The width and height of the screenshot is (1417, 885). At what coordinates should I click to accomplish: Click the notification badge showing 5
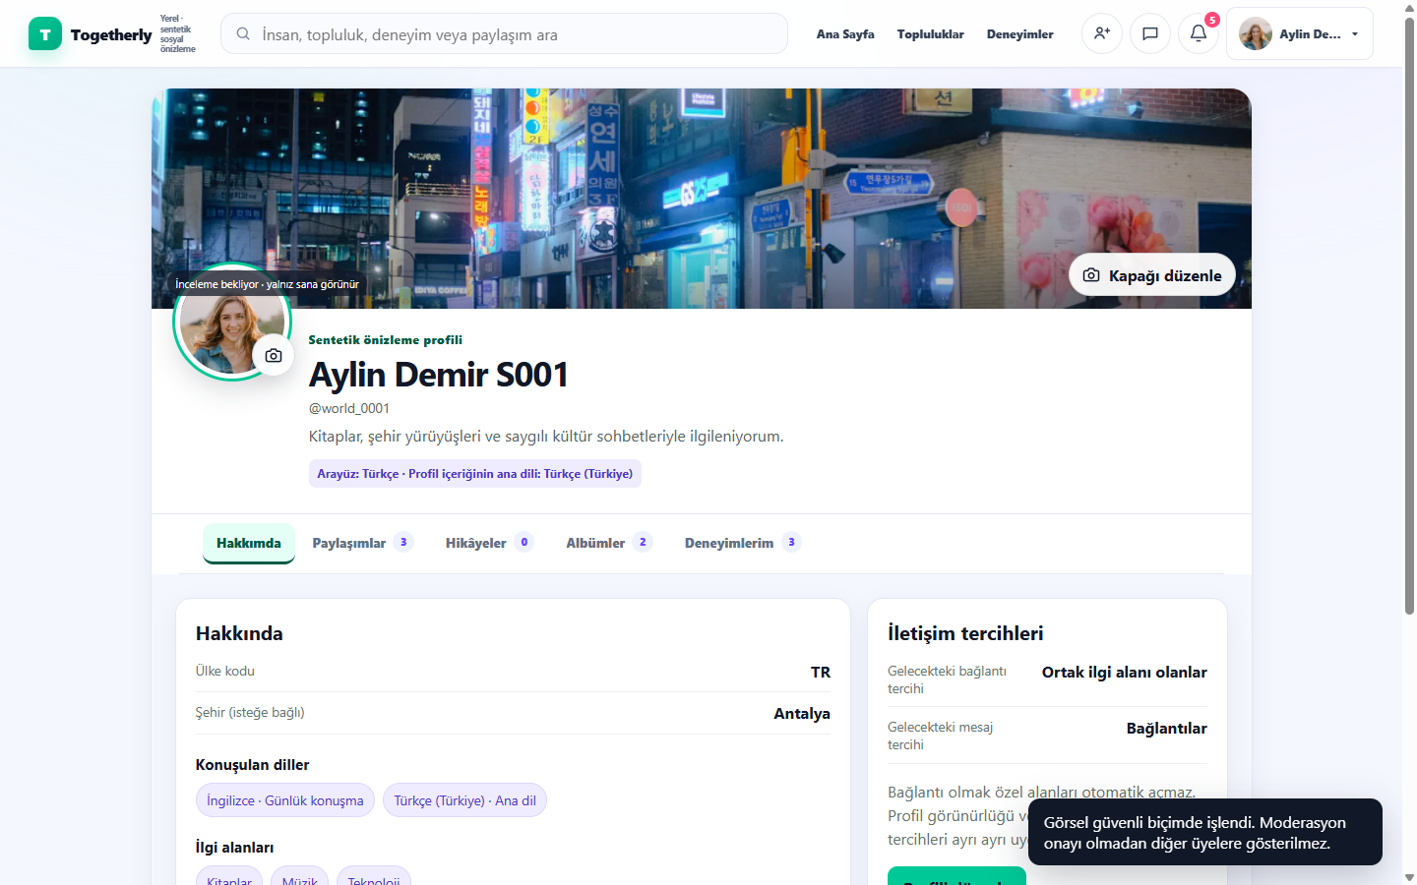point(1212,20)
